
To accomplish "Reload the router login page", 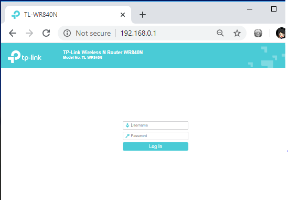I will point(46,33).
